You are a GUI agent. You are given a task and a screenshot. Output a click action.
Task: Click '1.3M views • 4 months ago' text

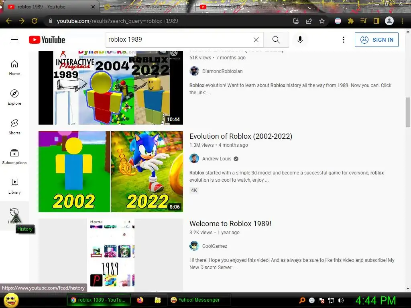[x=219, y=145]
